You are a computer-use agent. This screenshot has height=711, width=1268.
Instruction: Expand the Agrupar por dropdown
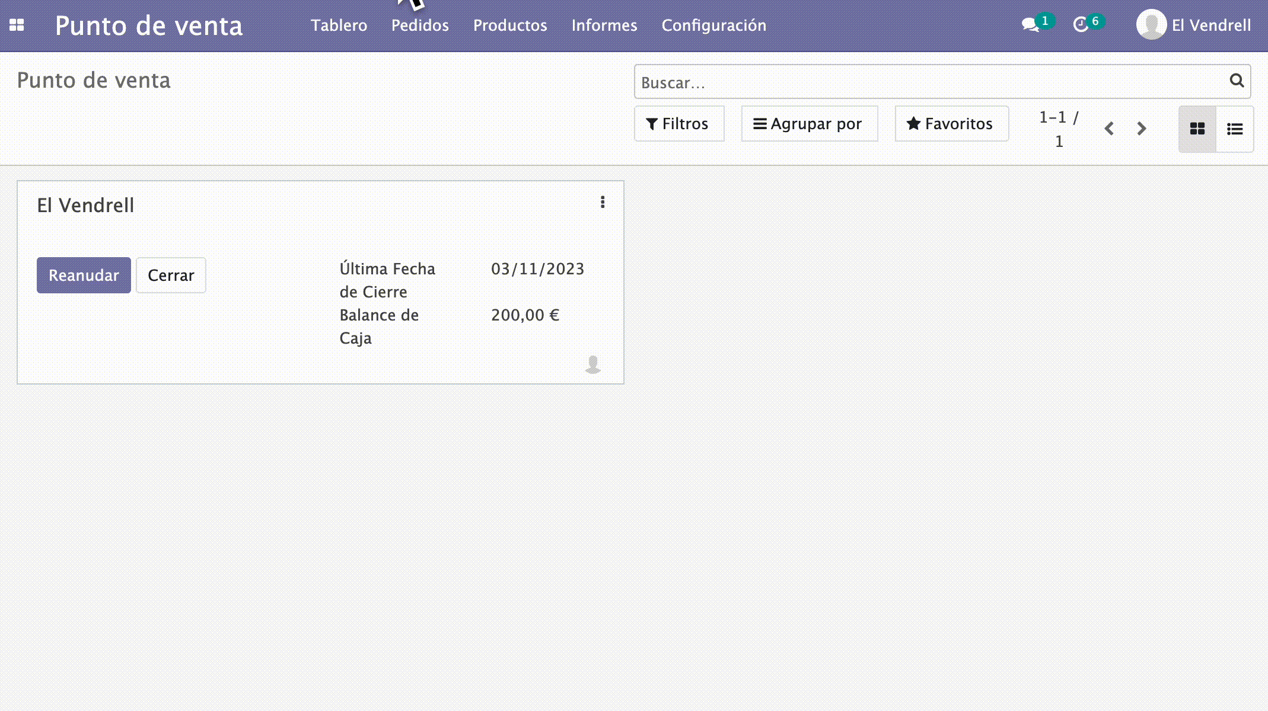(809, 124)
